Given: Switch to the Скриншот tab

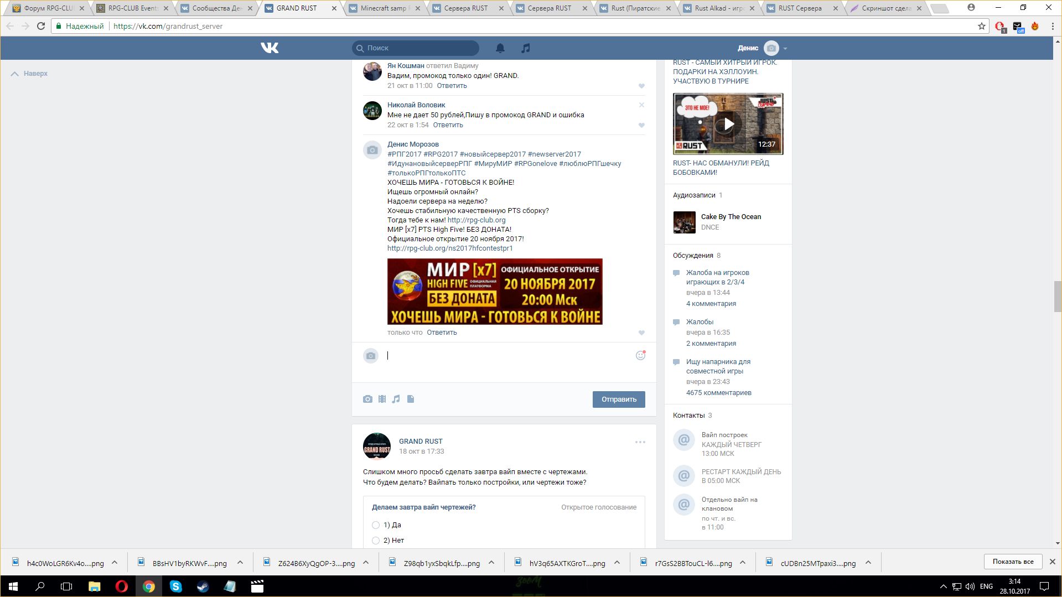Looking at the screenshot, I should (885, 8).
